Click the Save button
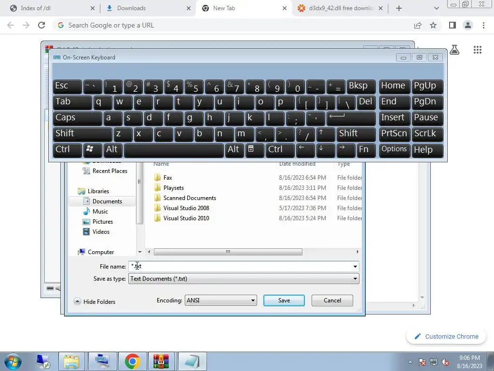The width and height of the screenshot is (494, 371). pyautogui.click(x=284, y=300)
